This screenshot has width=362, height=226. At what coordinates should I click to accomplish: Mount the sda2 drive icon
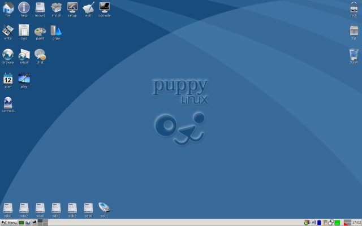click(x=24, y=210)
